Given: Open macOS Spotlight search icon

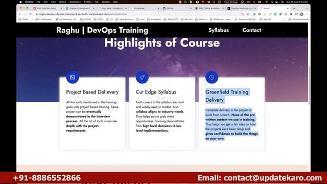Looking at the screenshot, I should (x=272, y=2).
